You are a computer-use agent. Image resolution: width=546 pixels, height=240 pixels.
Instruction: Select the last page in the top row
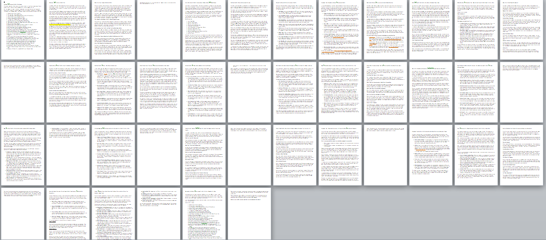521,30
